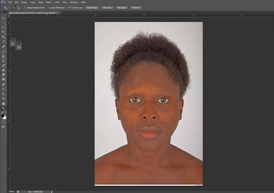Screen dimensions: 274x193
Task: Open the Image menu
Action: [x=24, y=2]
